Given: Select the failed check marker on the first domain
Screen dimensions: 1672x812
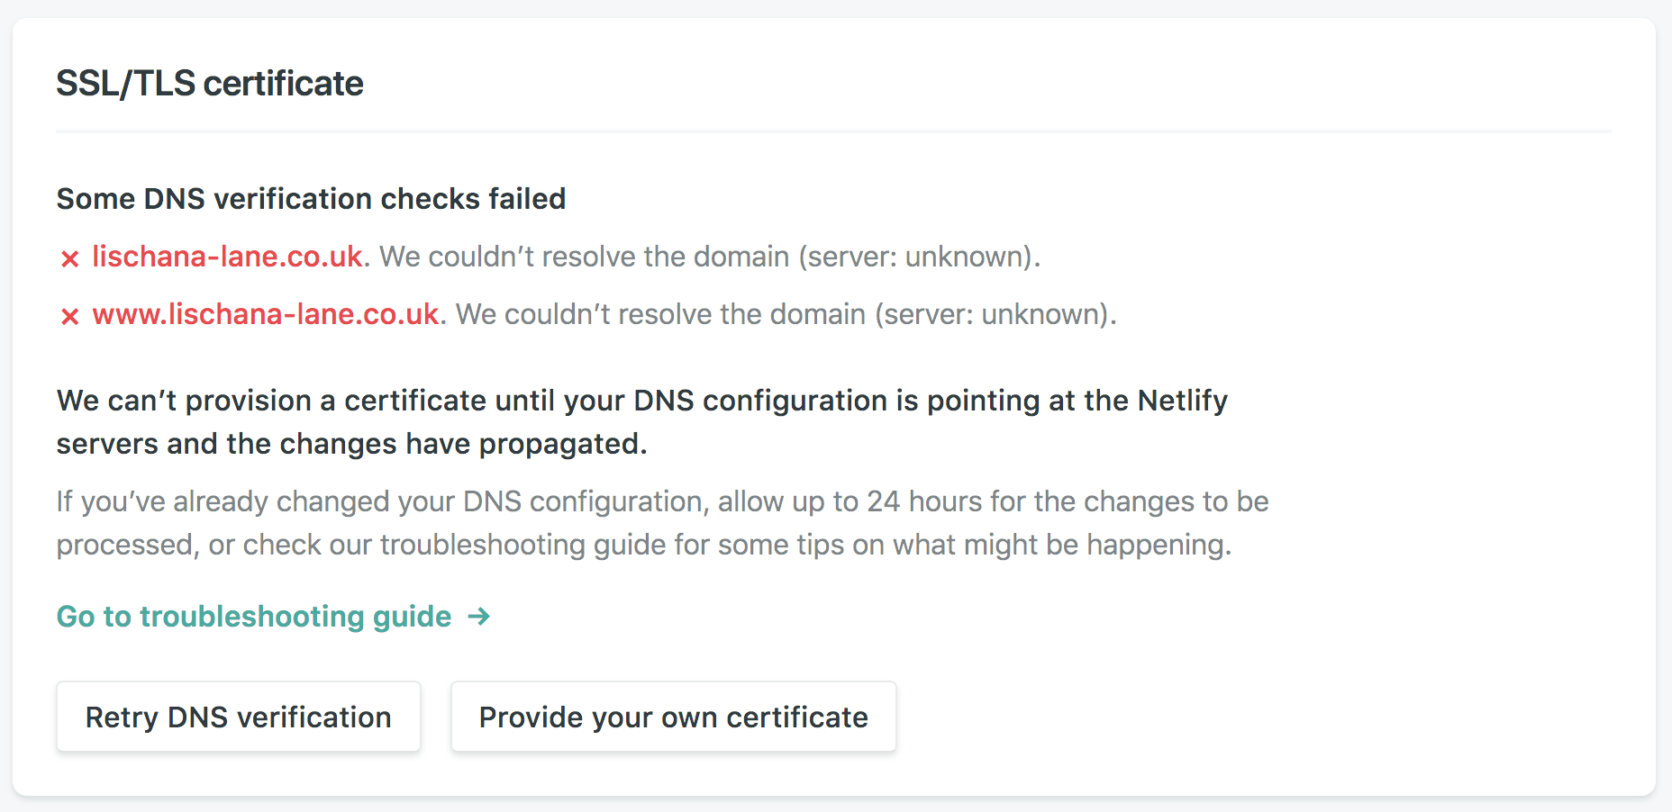Looking at the screenshot, I should (70, 258).
